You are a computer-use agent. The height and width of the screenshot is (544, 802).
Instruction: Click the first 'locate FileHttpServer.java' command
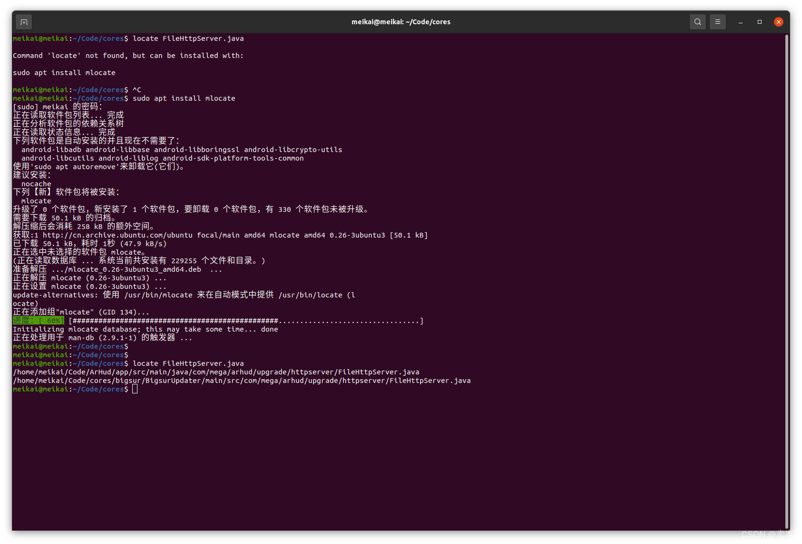(x=188, y=38)
